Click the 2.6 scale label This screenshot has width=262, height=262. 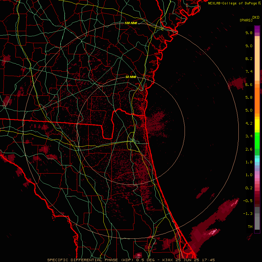pos(249,149)
